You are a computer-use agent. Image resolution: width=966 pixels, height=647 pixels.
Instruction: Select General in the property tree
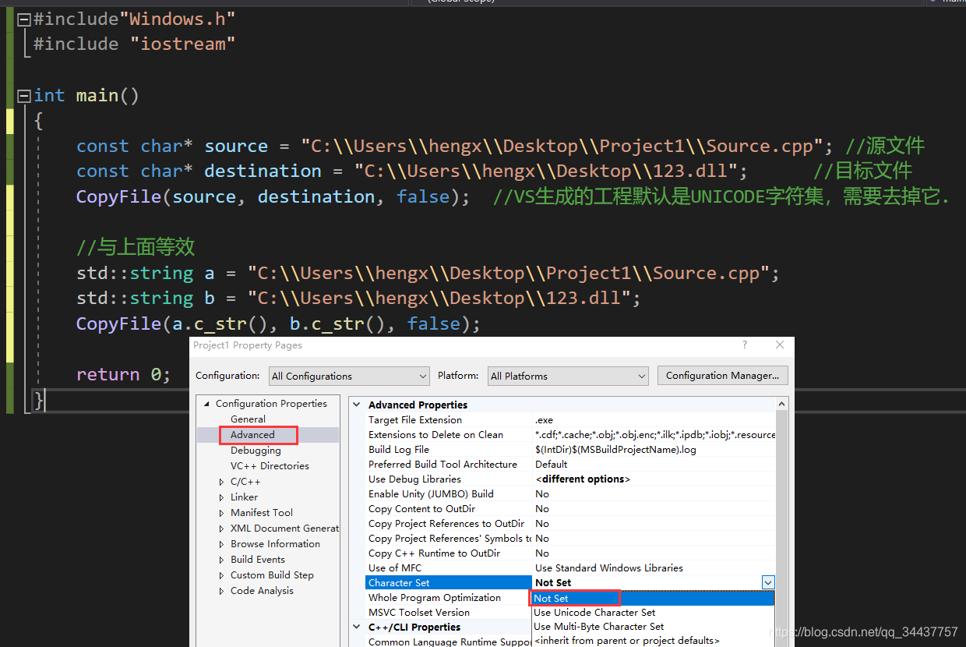click(x=248, y=419)
